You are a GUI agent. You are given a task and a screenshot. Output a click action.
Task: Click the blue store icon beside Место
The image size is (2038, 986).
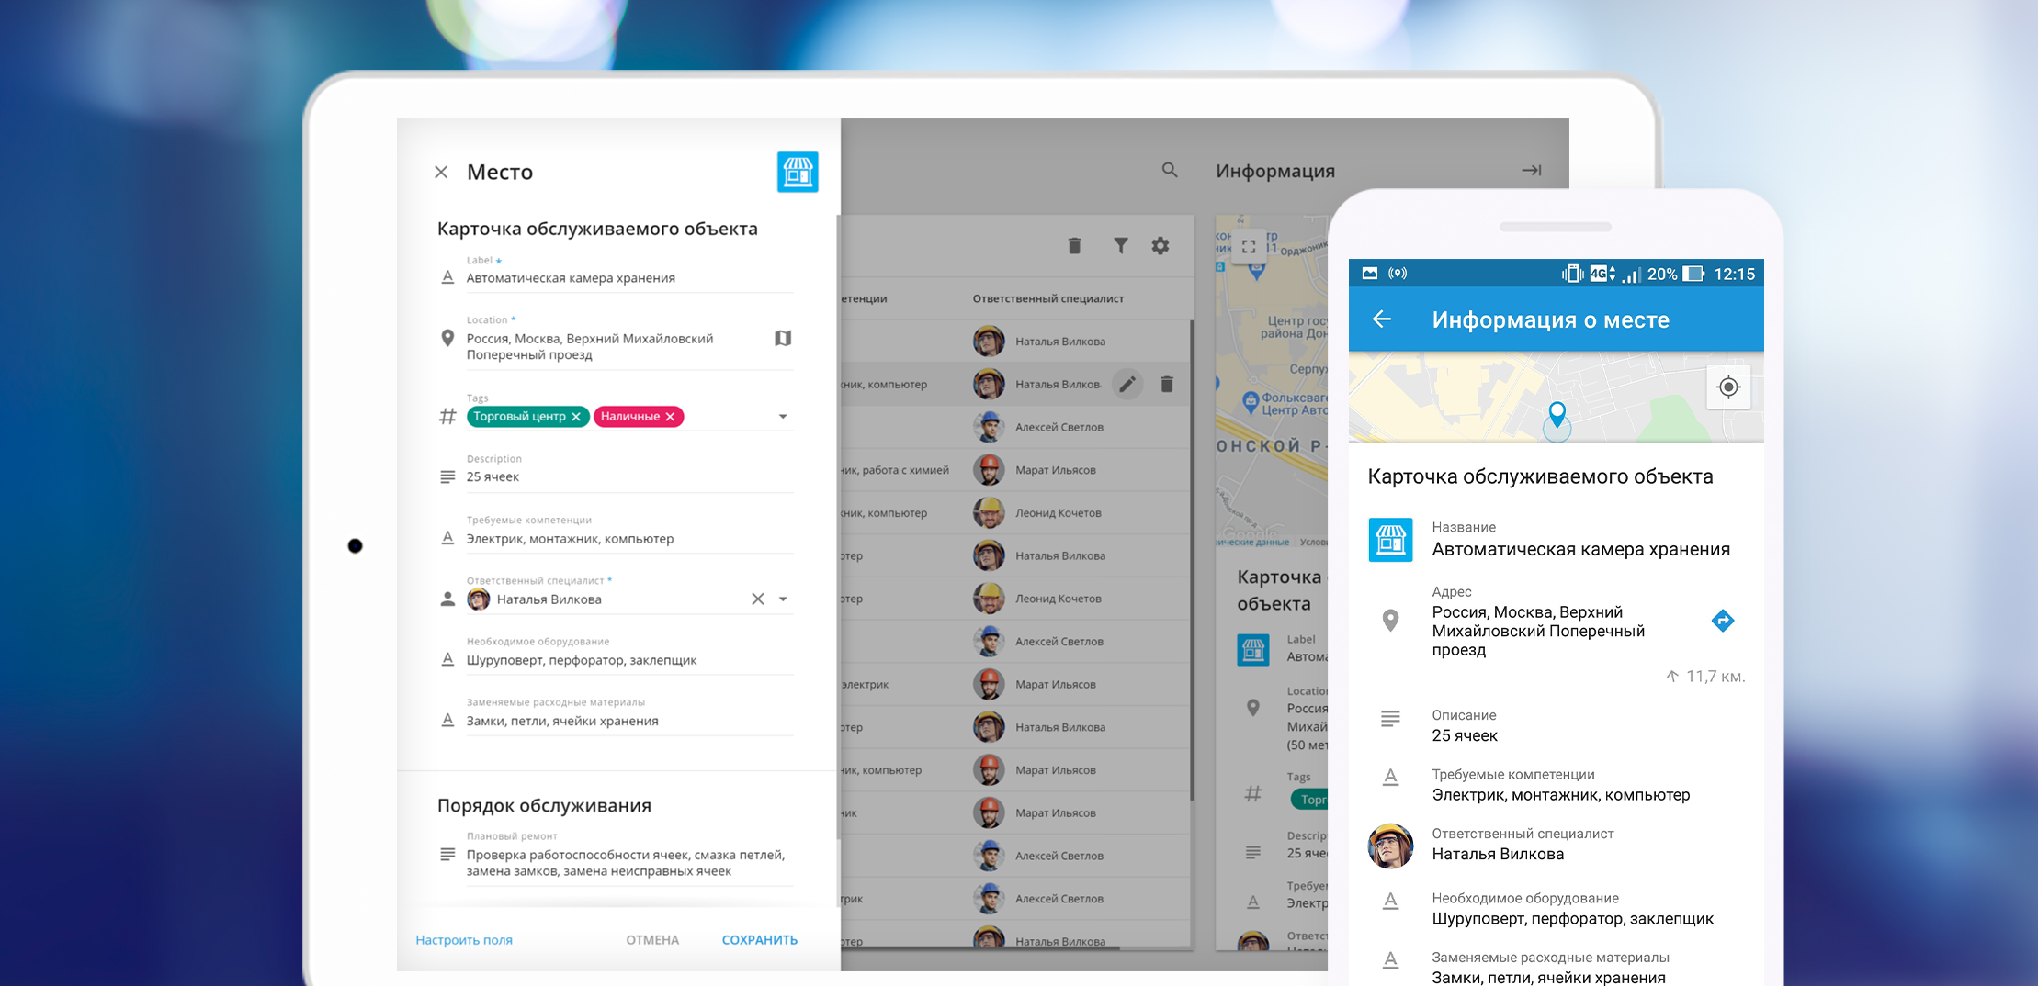[x=798, y=172]
